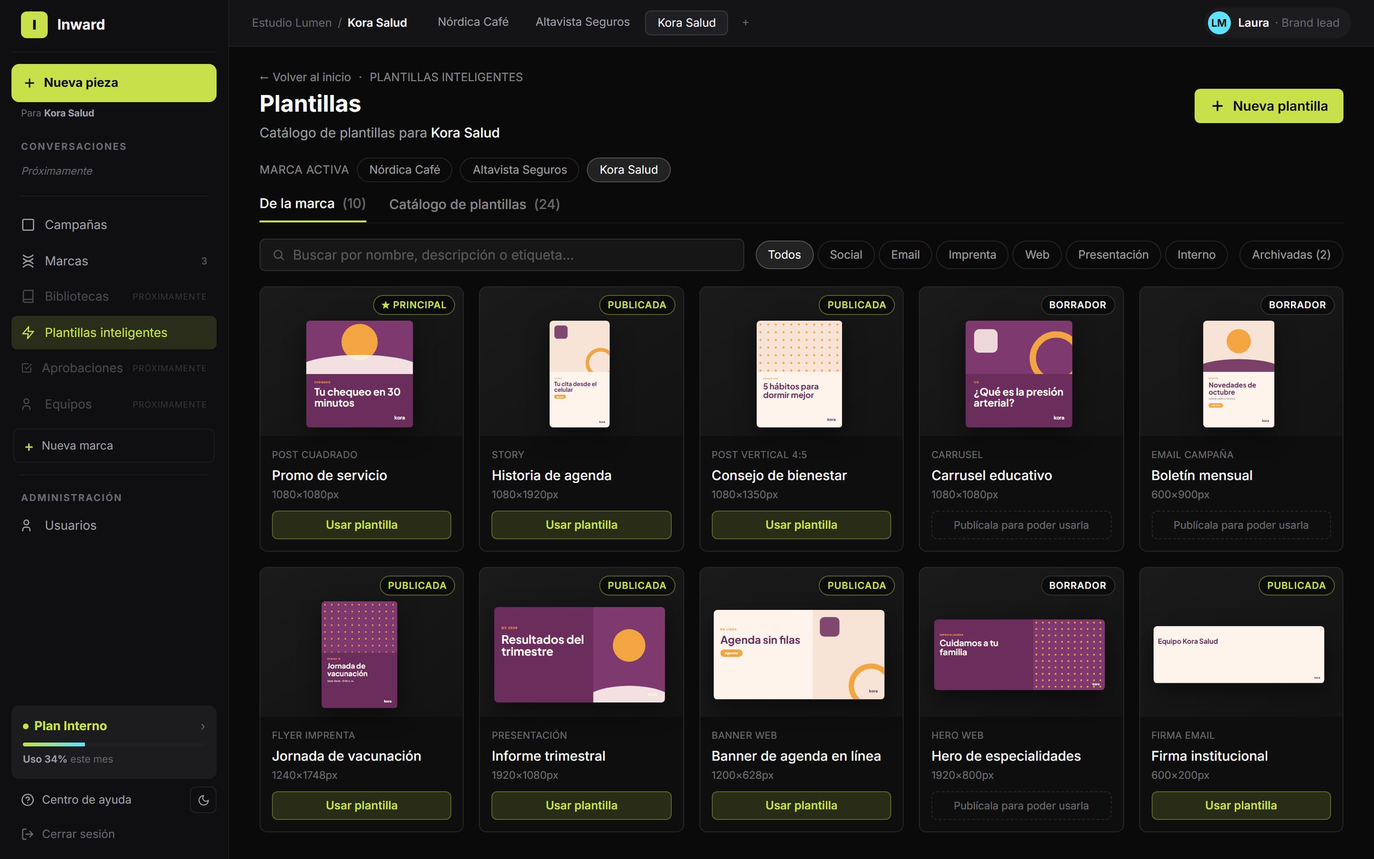Click Volver al inicio link

(x=305, y=77)
